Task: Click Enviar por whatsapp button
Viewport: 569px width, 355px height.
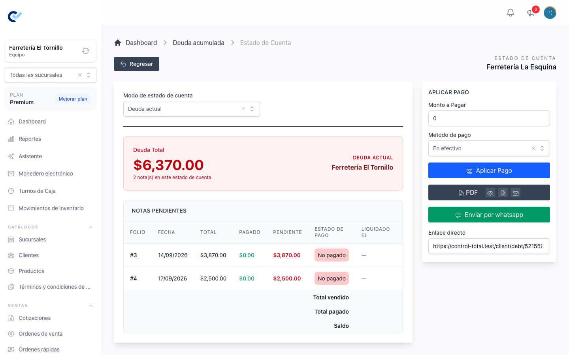Action: tap(489, 215)
